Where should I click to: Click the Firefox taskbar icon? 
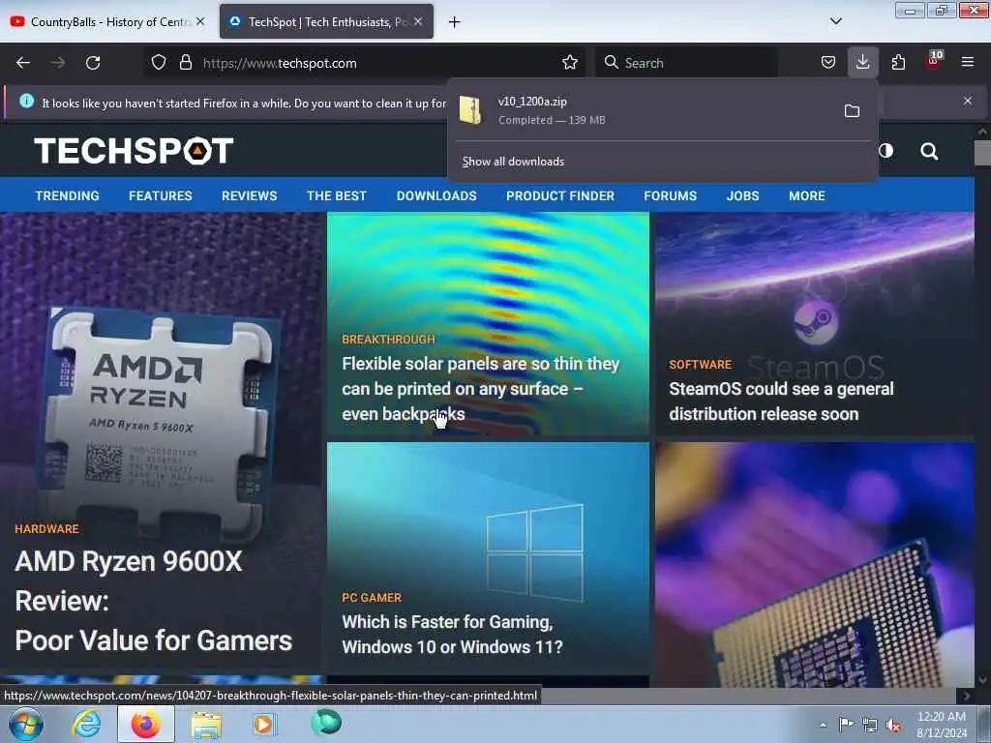click(x=145, y=724)
